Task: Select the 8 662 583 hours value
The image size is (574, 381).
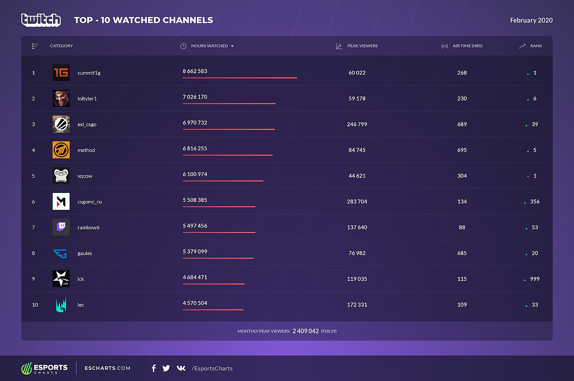Action: (195, 71)
